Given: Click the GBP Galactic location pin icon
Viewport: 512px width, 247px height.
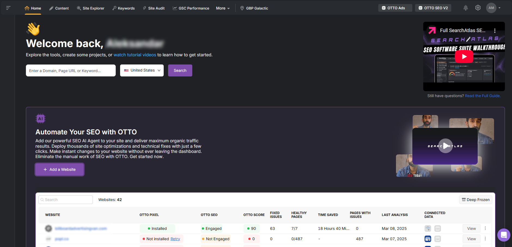Looking at the screenshot, I should (242, 8).
